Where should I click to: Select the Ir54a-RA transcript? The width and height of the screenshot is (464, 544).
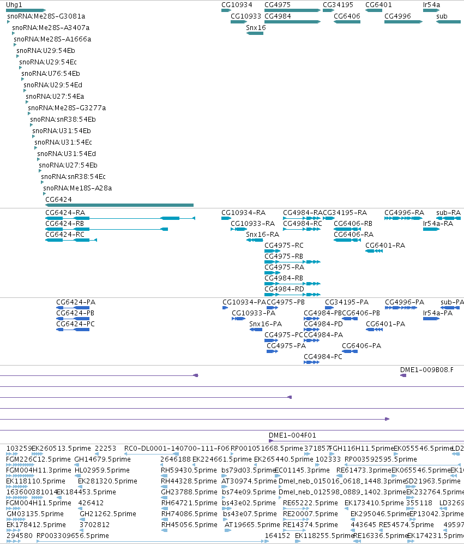431,229
